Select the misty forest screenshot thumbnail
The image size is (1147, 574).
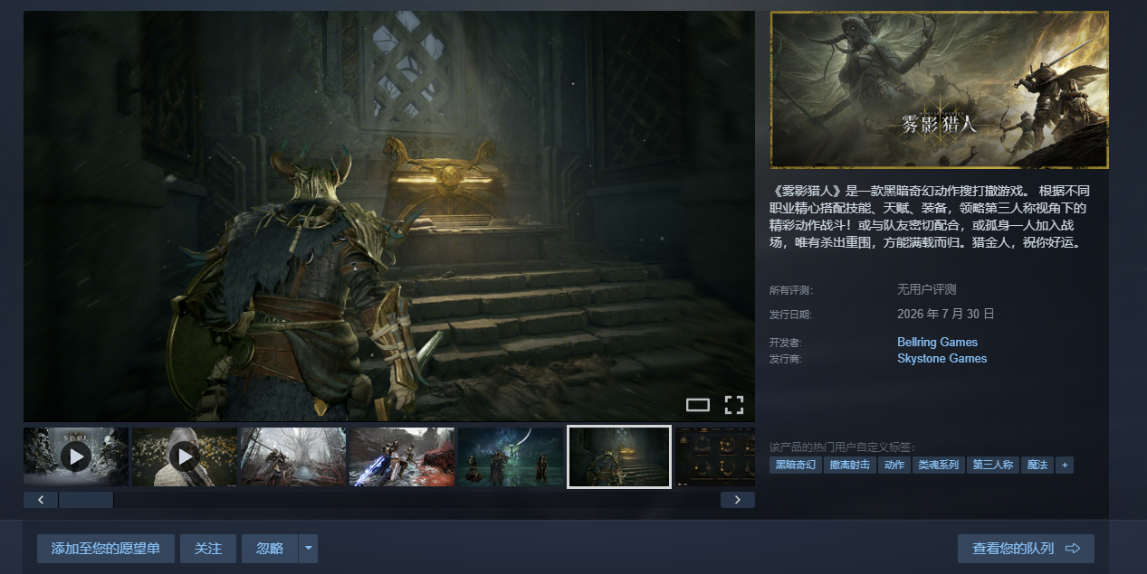pos(293,457)
